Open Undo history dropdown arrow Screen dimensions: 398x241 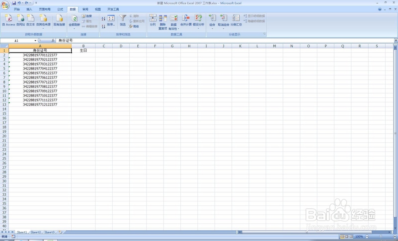(22, 3)
